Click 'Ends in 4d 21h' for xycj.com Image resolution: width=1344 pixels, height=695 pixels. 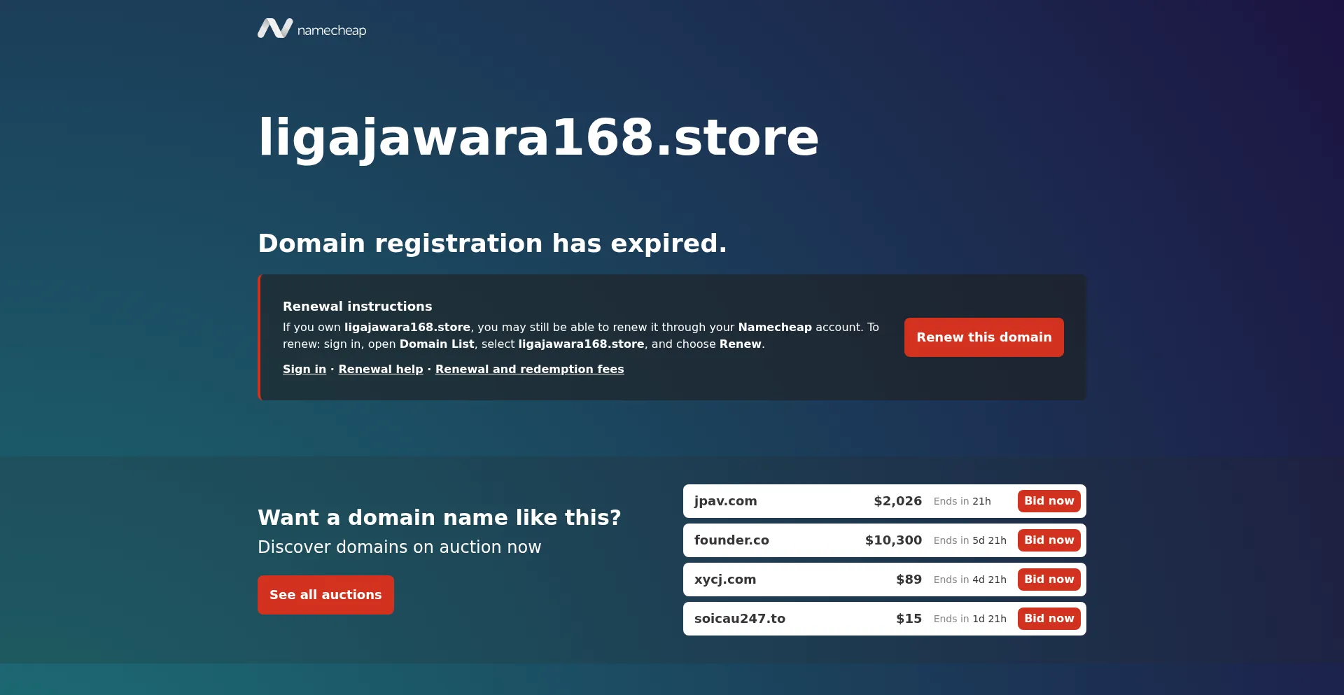click(x=969, y=580)
